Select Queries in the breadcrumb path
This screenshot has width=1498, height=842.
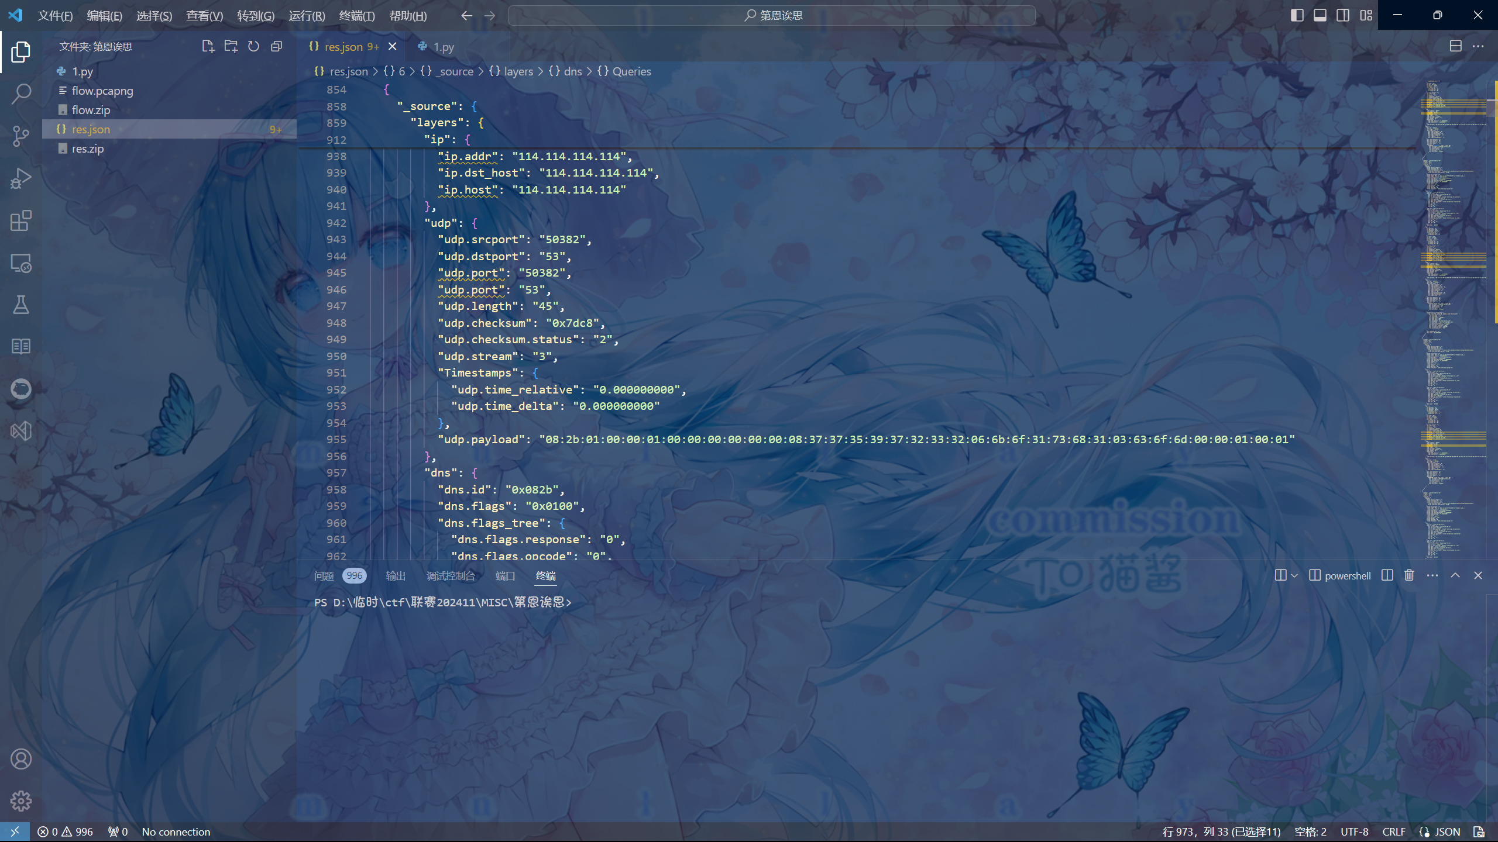point(631,71)
